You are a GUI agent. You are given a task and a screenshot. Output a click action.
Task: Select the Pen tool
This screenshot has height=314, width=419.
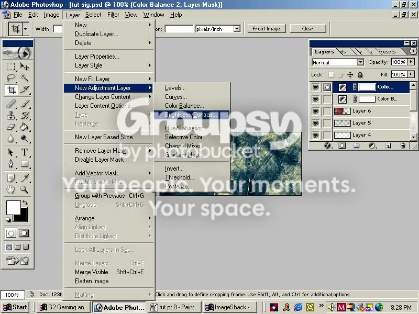pos(10,164)
